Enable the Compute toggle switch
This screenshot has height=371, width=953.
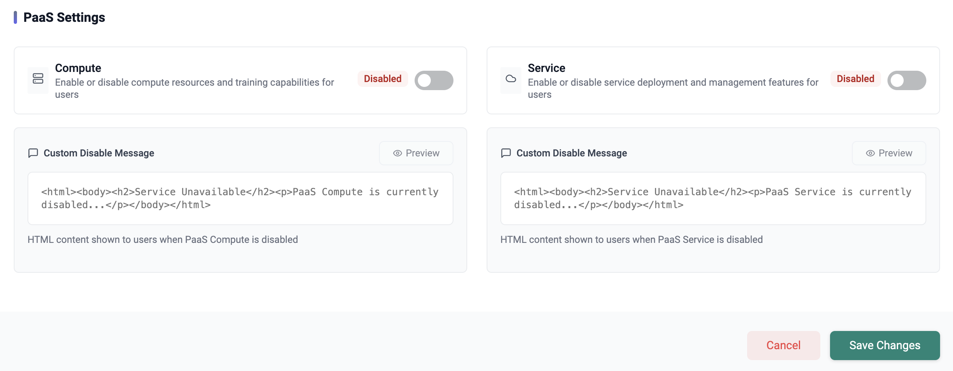tap(434, 80)
